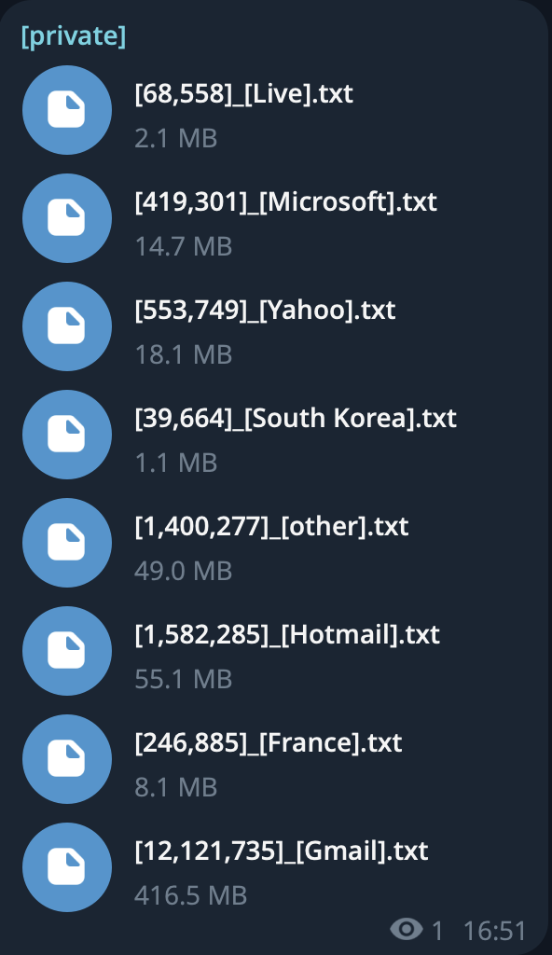Click the [1,400,277]_[other].txt filename
This screenshot has height=955, width=552.
pos(271,527)
